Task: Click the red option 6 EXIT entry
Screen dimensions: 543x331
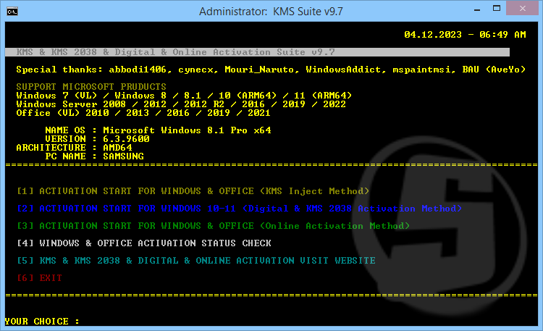Action: pos(40,278)
